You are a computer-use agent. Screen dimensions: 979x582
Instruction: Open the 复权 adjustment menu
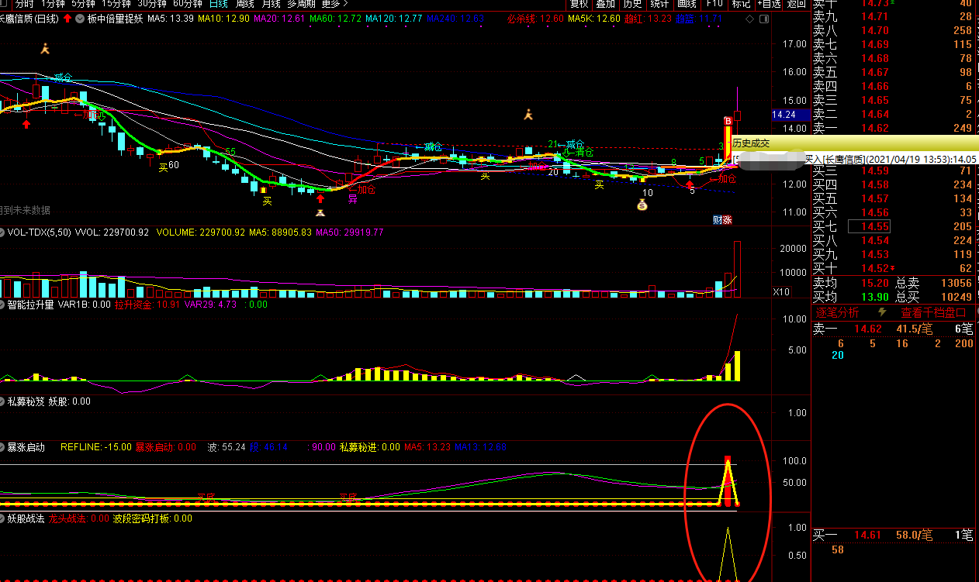[x=579, y=4]
